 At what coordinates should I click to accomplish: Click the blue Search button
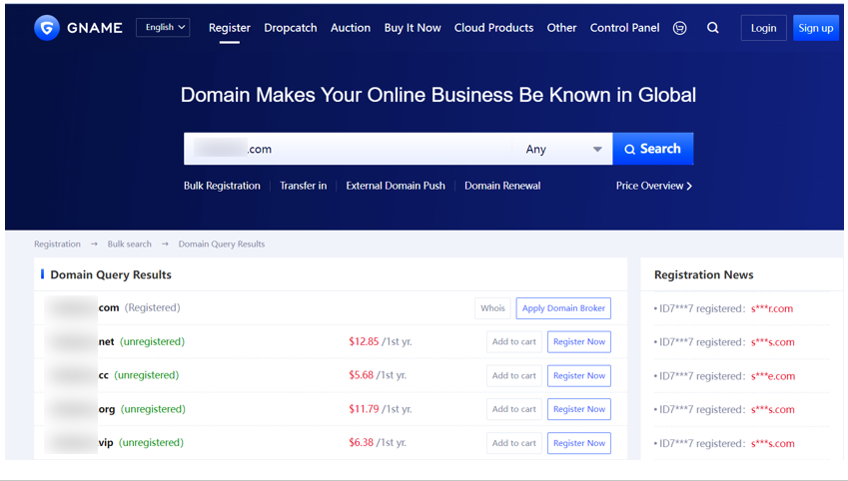click(653, 149)
